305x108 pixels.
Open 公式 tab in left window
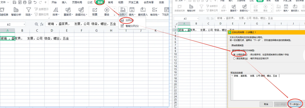90,3
